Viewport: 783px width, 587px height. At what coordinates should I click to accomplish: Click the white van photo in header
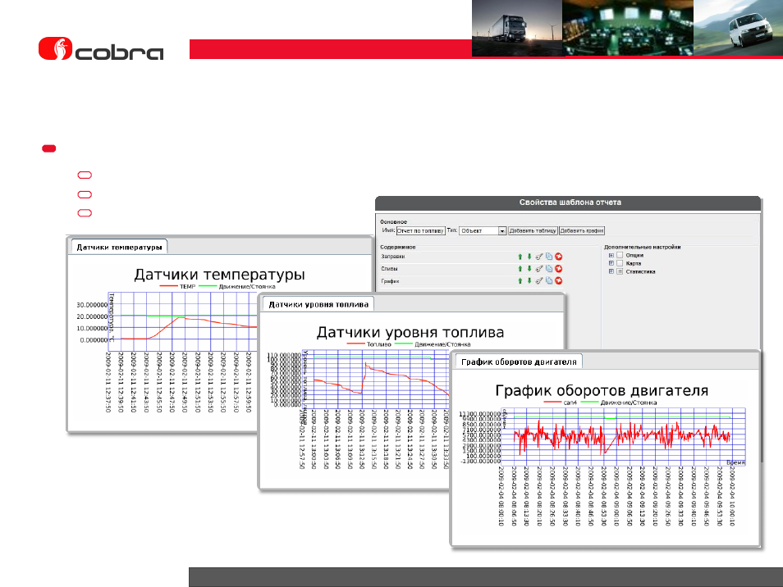(x=738, y=28)
